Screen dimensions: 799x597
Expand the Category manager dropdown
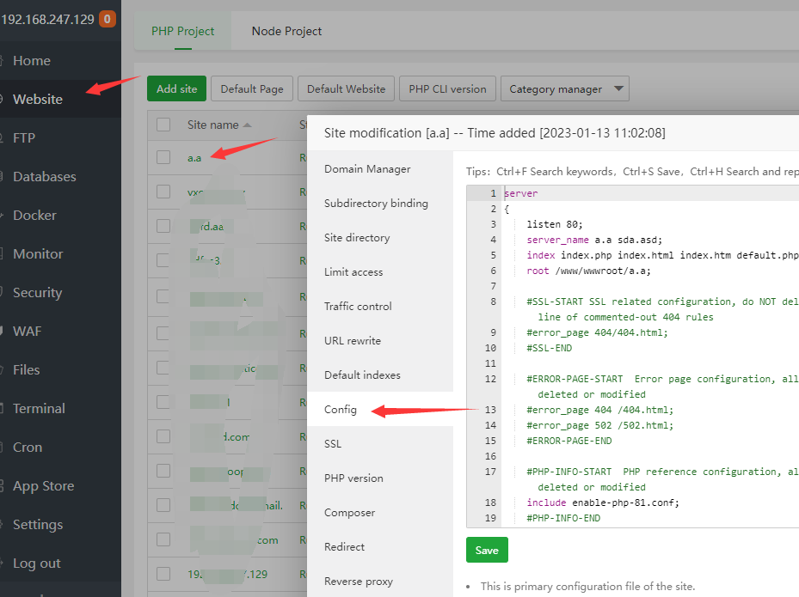(564, 88)
